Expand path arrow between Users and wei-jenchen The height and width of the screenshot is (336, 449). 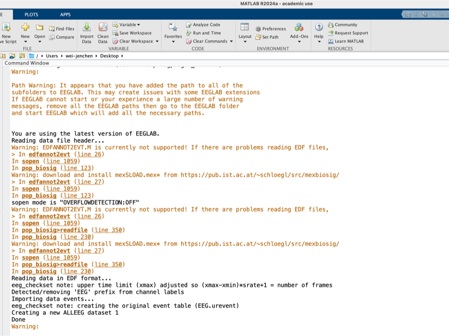pos(61,56)
